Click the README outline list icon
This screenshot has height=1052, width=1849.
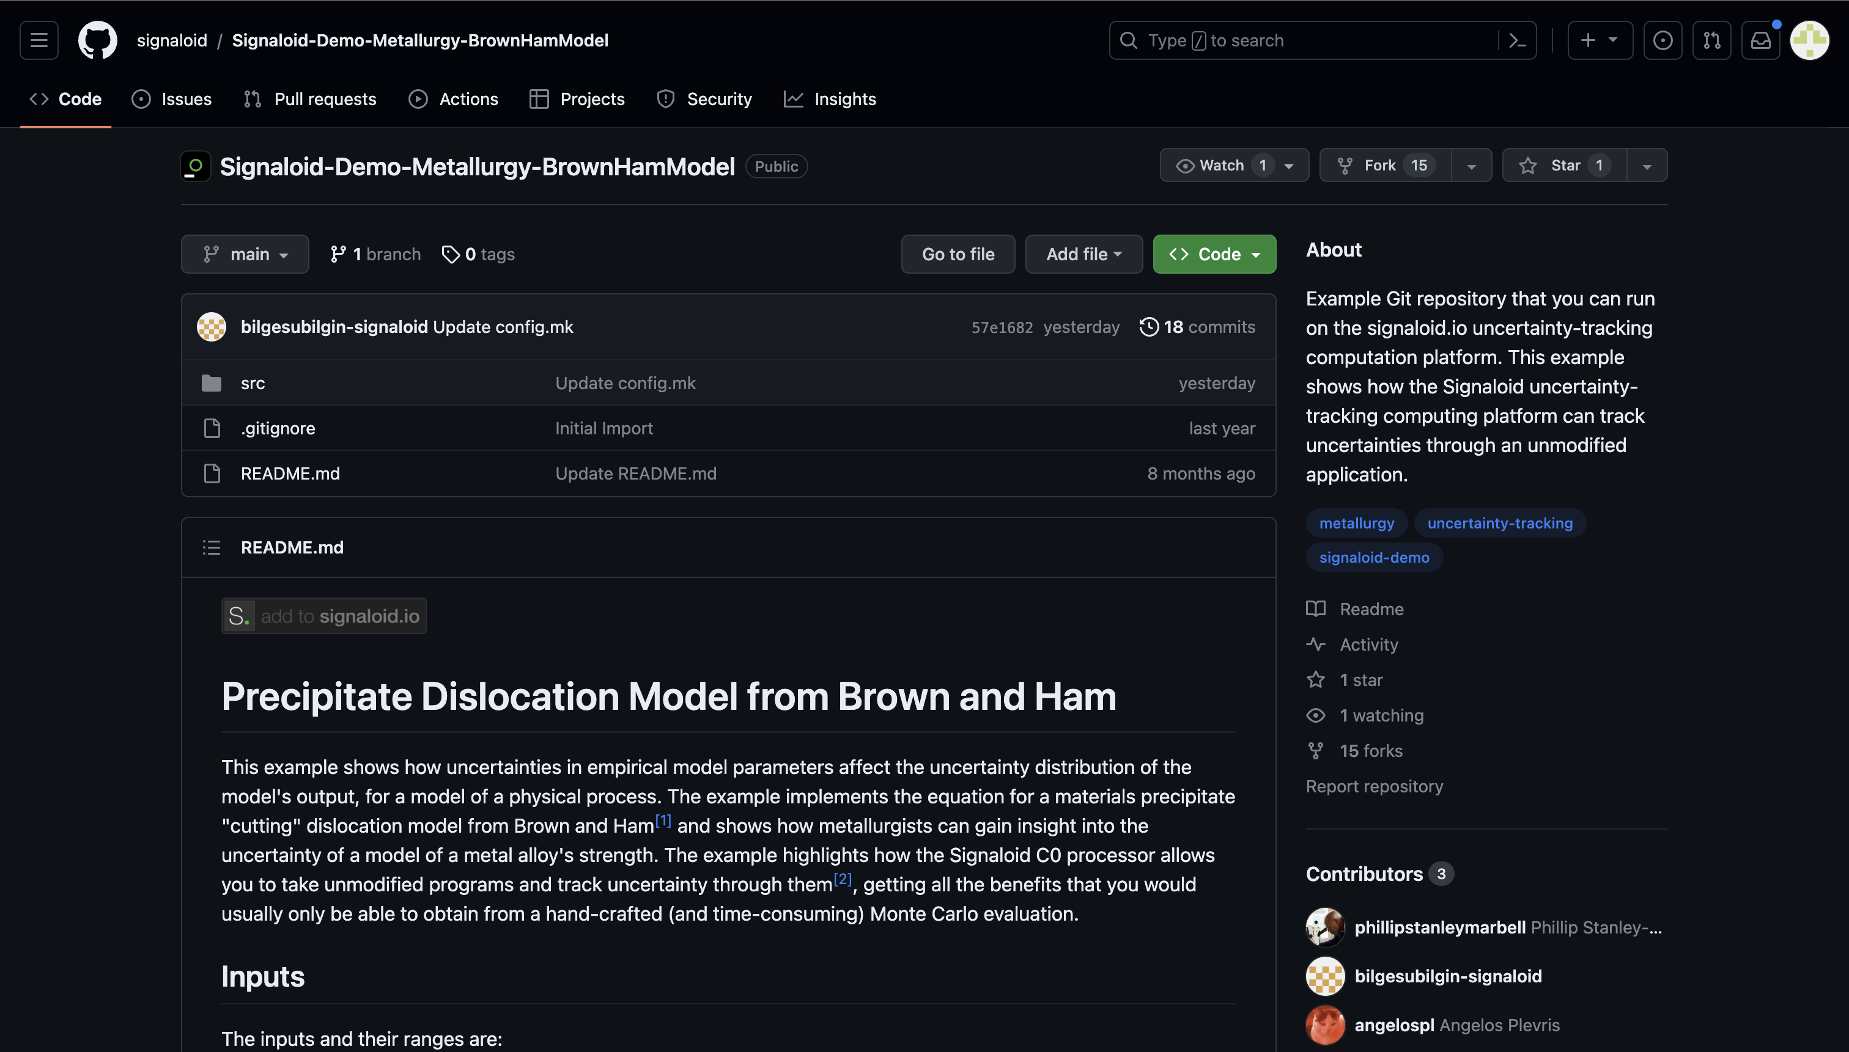pyautogui.click(x=211, y=547)
